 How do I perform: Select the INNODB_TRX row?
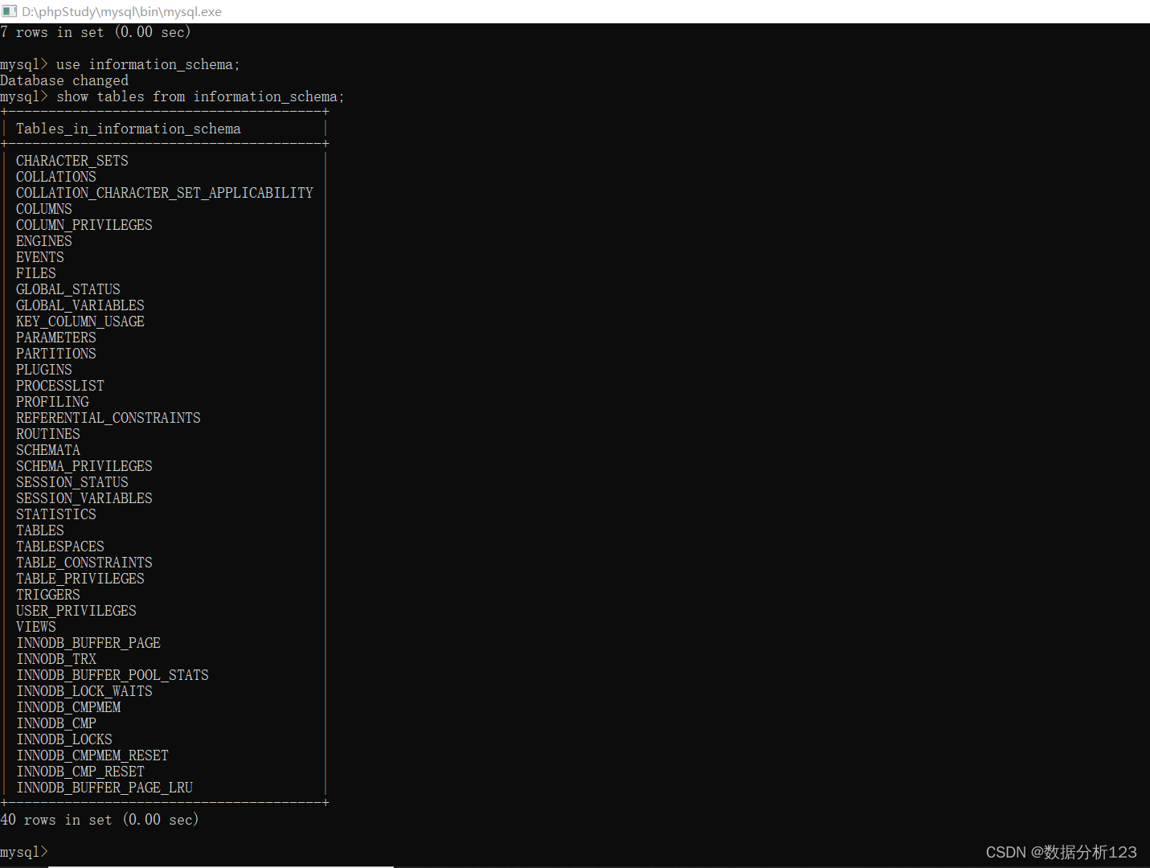coord(56,659)
